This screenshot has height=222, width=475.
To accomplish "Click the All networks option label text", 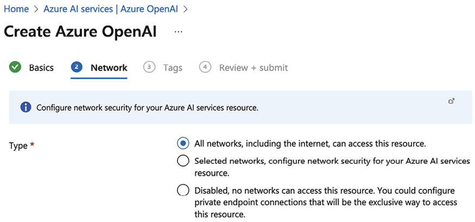I will coord(310,143).
